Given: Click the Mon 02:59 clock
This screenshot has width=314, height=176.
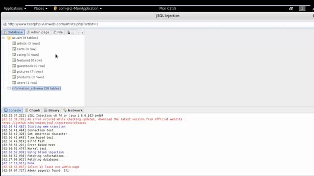Looking at the screenshot, I should pyautogui.click(x=168, y=8).
